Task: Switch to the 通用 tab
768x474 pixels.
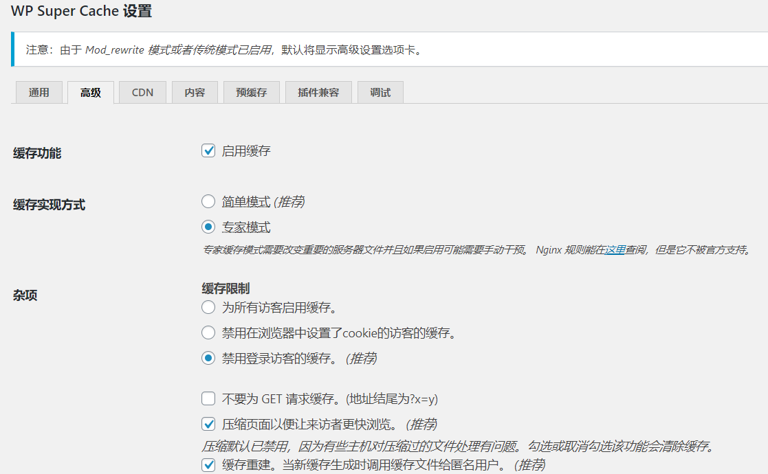Action: point(39,93)
